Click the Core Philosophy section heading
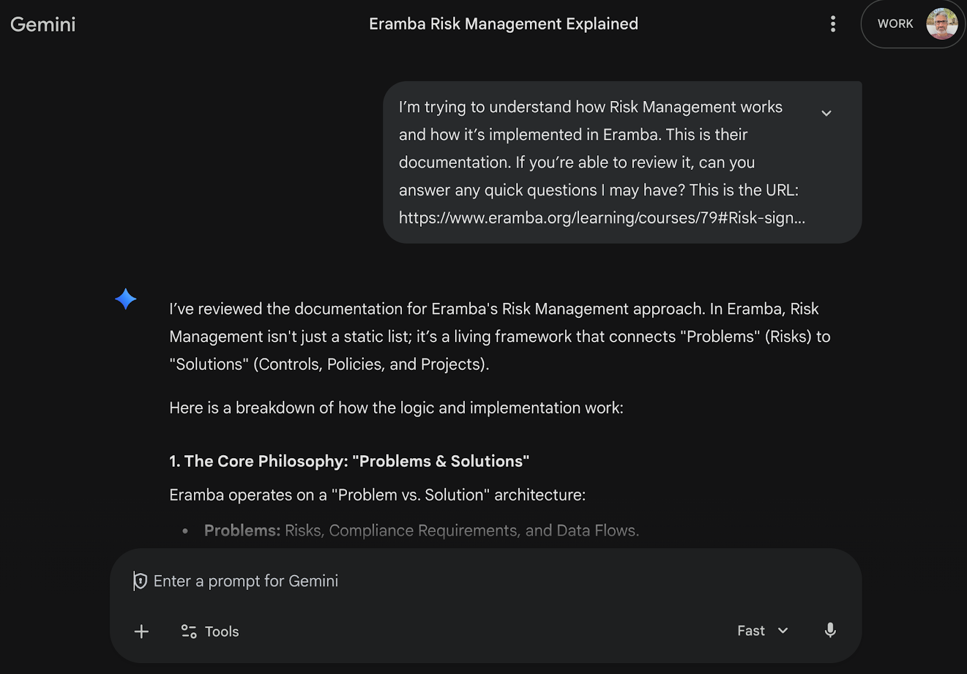 click(349, 461)
